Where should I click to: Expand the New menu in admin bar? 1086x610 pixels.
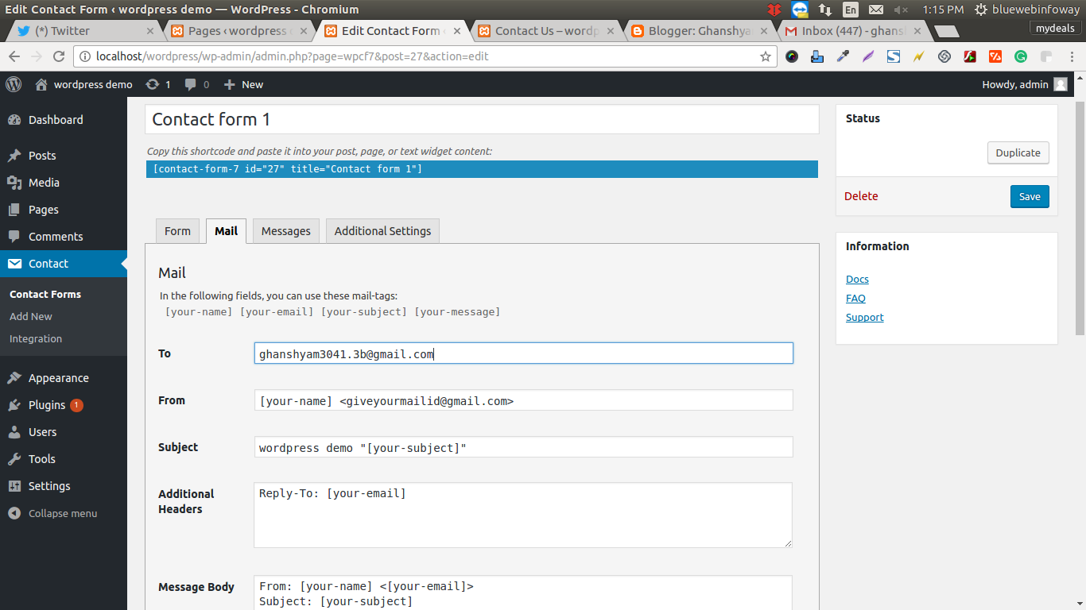coord(243,84)
